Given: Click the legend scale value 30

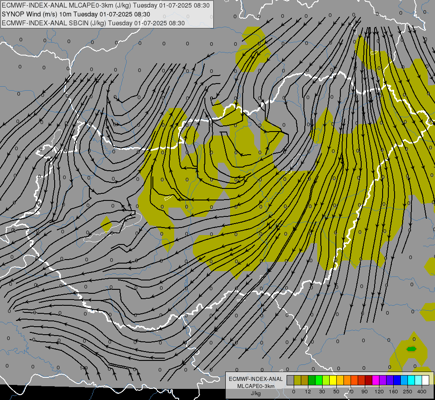Looking at the screenshot, I should point(322,392).
